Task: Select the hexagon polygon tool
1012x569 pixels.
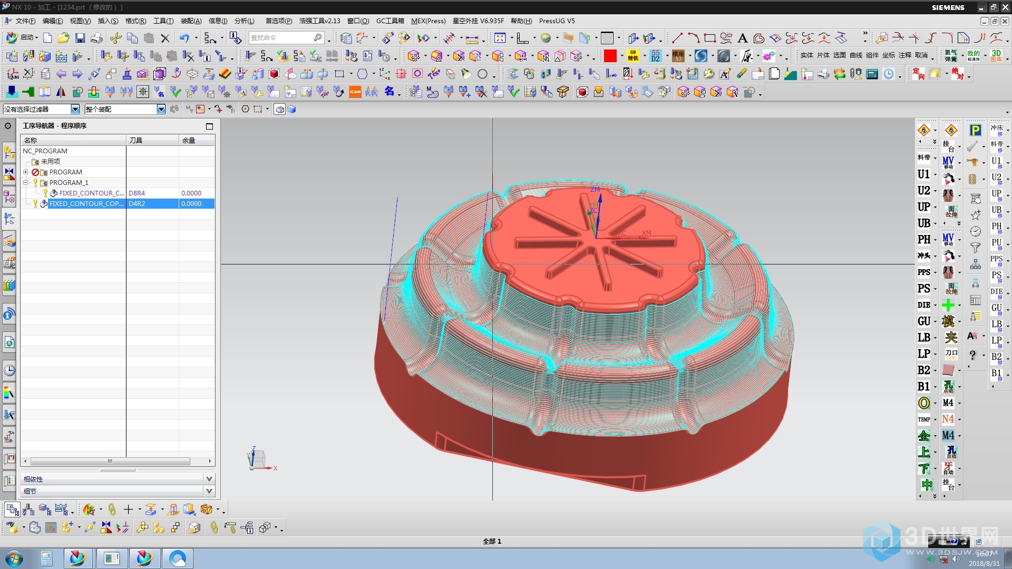Action: point(362,74)
